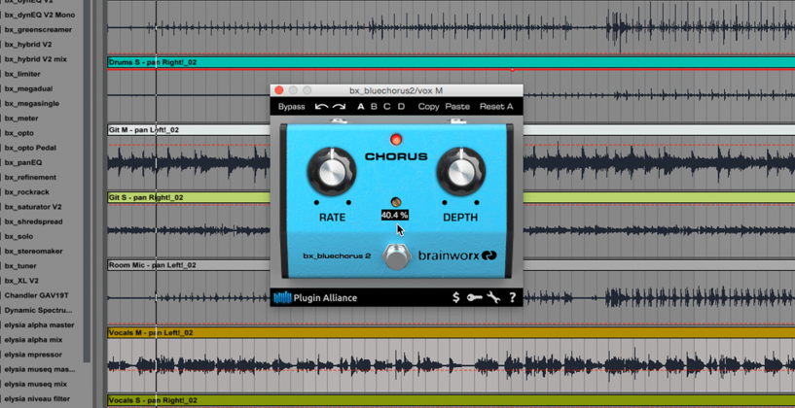Toggle the pedal footswitch

(x=396, y=256)
